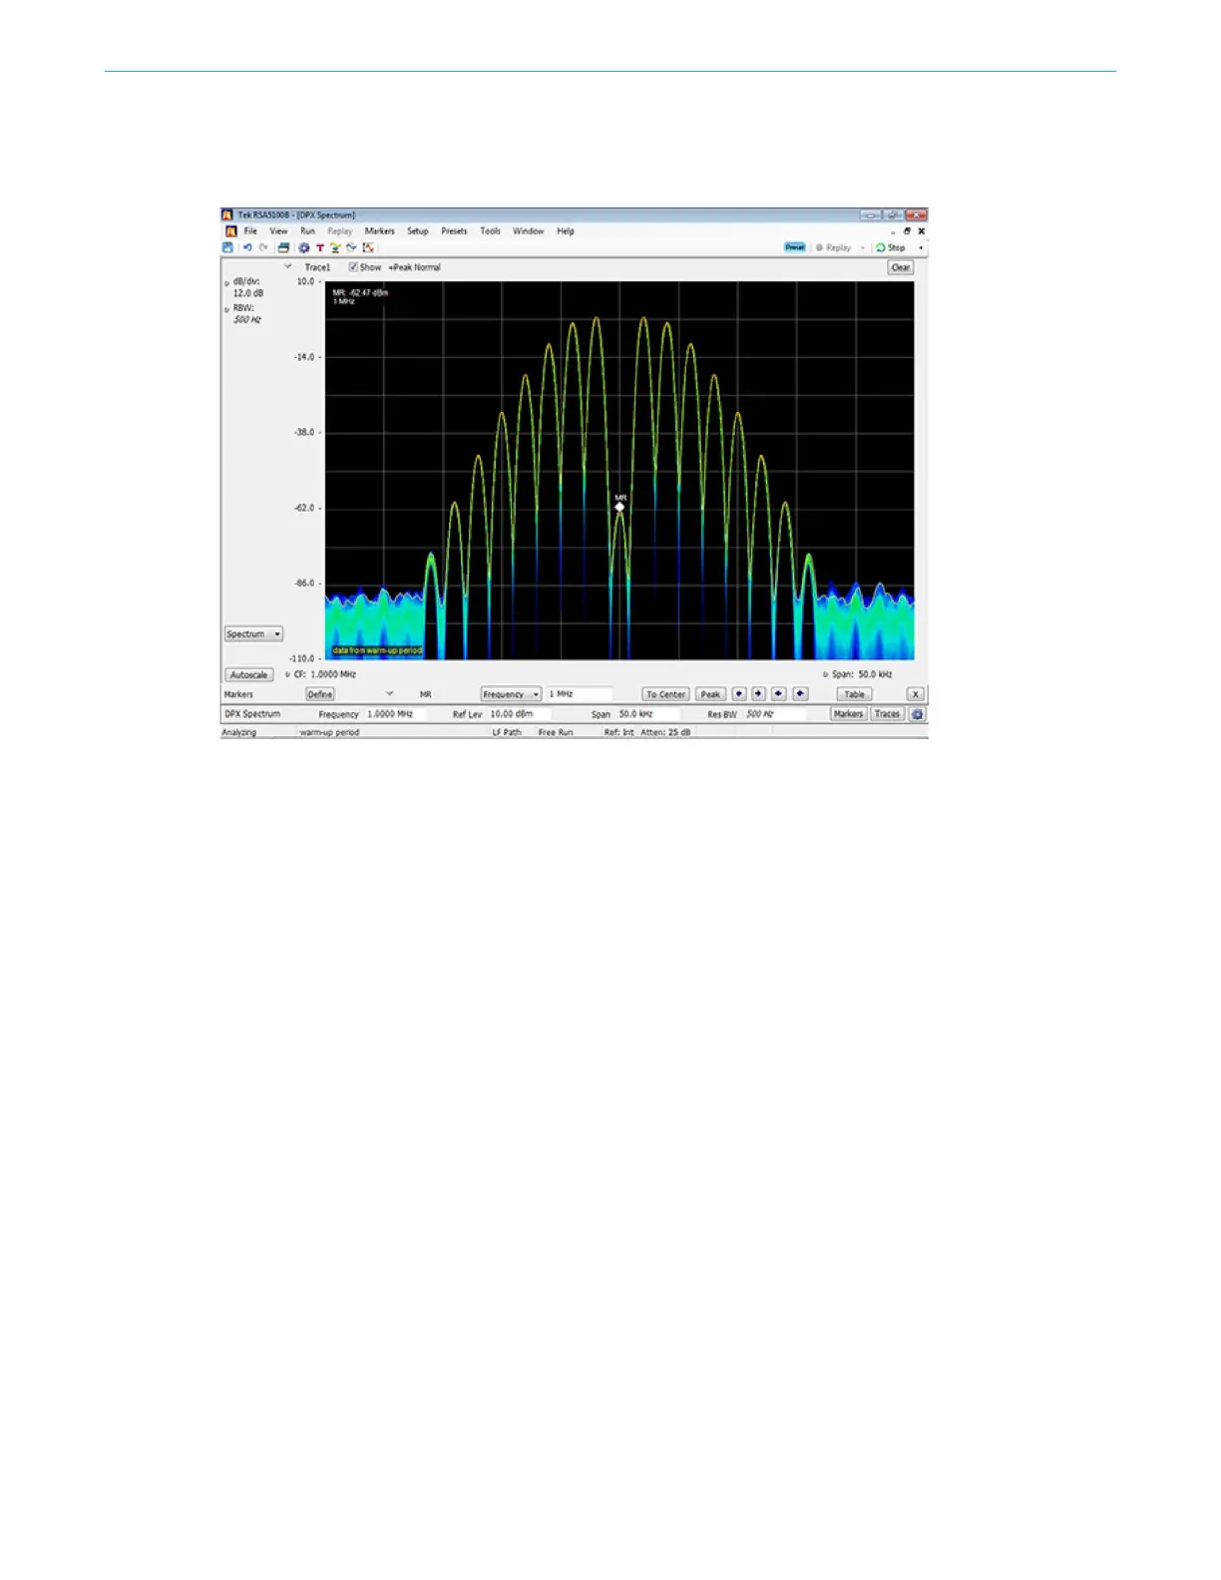Open the Frequency dropdown in Markers bar
The image size is (1221, 1580).
click(511, 694)
